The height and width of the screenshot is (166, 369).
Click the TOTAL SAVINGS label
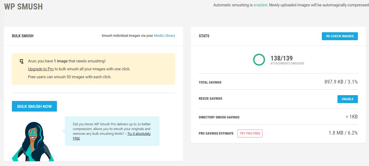tap(210, 82)
